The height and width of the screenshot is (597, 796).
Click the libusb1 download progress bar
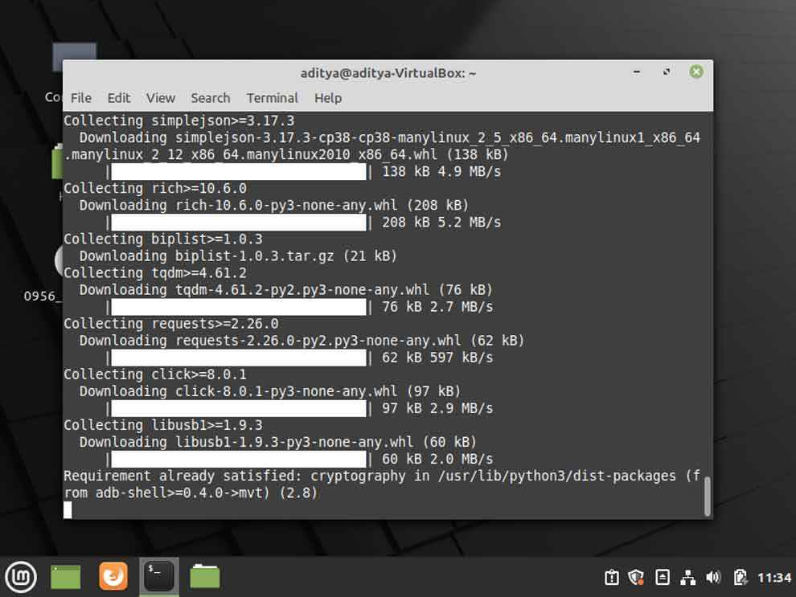[239, 459]
